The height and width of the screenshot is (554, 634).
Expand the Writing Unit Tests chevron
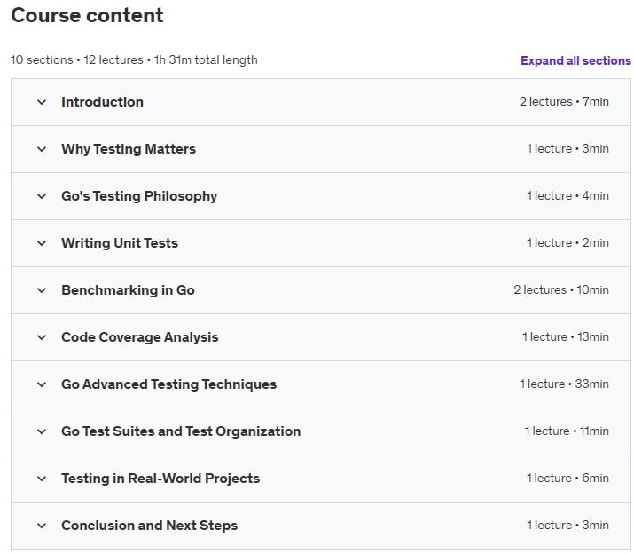point(42,243)
